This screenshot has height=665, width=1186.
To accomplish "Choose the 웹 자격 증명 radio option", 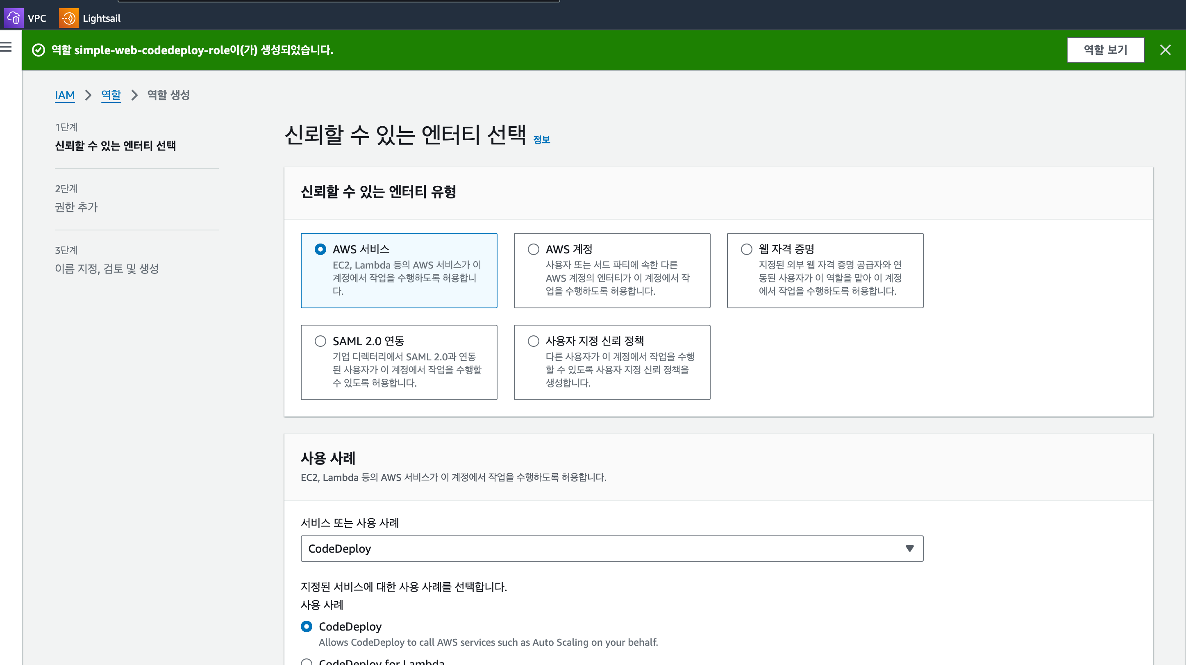I will 746,249.
